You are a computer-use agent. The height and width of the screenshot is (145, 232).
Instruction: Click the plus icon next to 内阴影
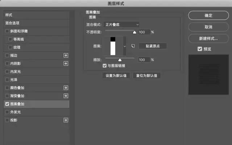pos(66,63)
